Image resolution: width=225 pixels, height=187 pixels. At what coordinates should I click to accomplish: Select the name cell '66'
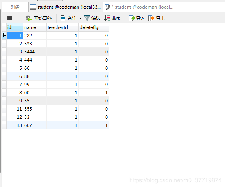point(35,68)
